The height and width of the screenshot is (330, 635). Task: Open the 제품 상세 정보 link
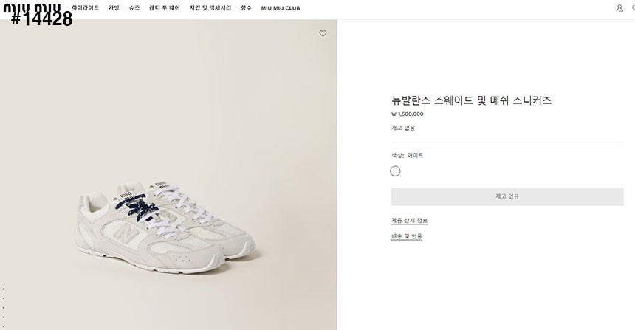(410, 221)
